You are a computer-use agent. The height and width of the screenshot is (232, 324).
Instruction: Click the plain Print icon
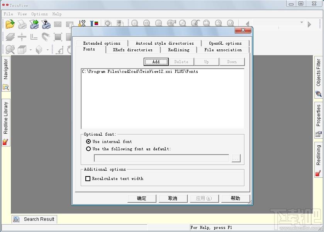(22, 24)
